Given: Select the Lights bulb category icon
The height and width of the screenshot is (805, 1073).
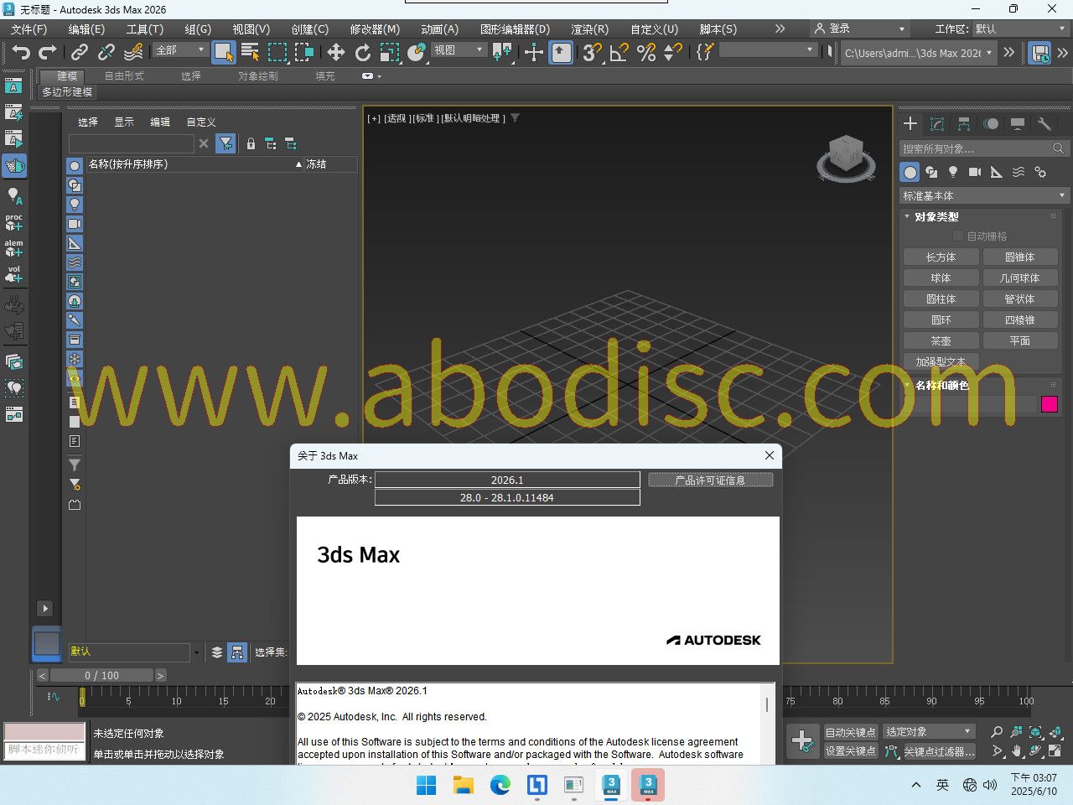Looking at the screenshot, I should (x=953, y=172).
